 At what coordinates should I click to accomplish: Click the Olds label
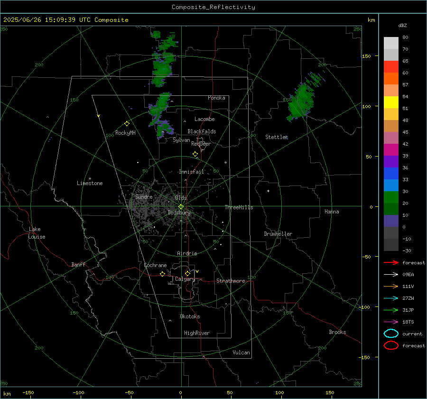pos(181,197)
